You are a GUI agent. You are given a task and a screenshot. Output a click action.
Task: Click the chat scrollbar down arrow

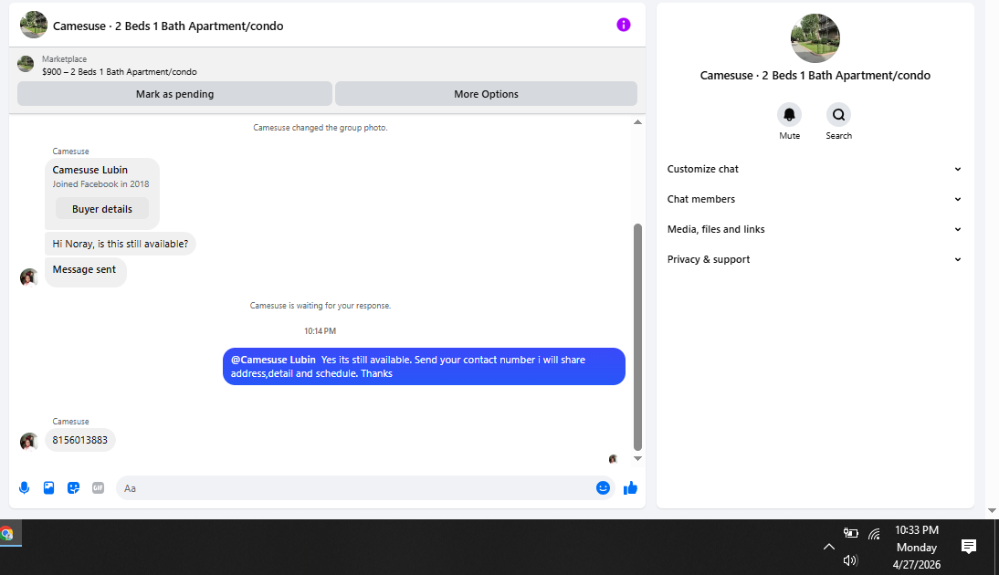637,458
